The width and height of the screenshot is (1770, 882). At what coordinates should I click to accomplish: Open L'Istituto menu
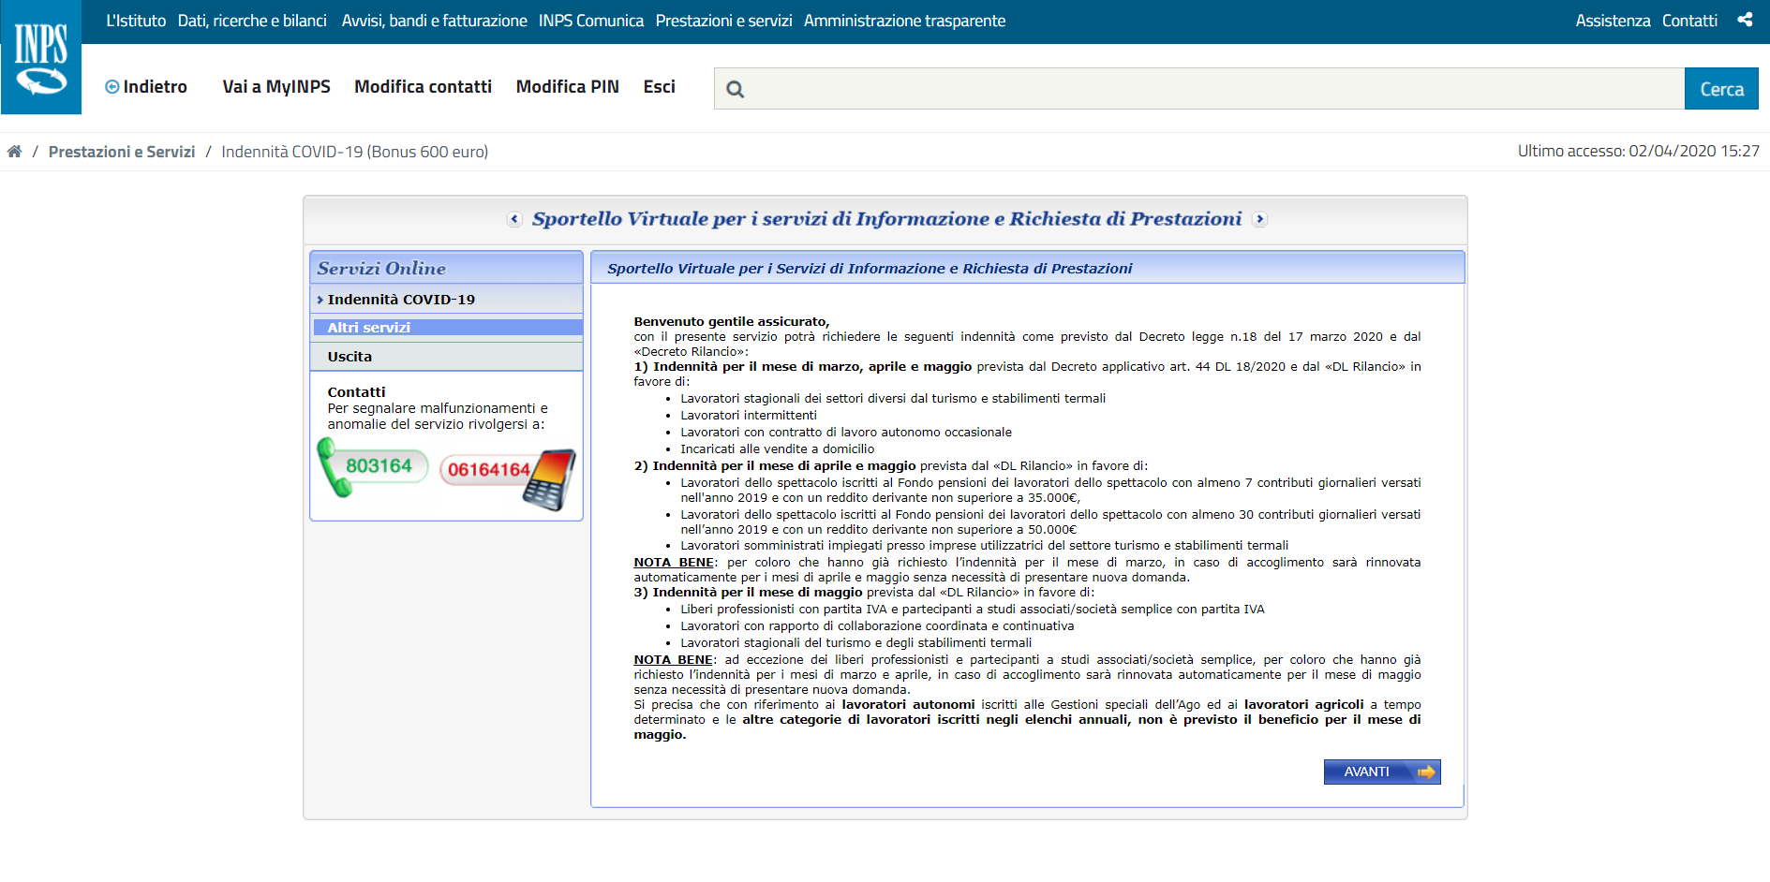(136, 21)
